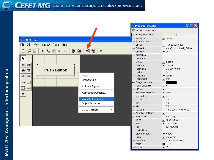Open the BusyAction dropdown showing queue
Viewport: 214px width, 160px height.
(x=163, y=38)
